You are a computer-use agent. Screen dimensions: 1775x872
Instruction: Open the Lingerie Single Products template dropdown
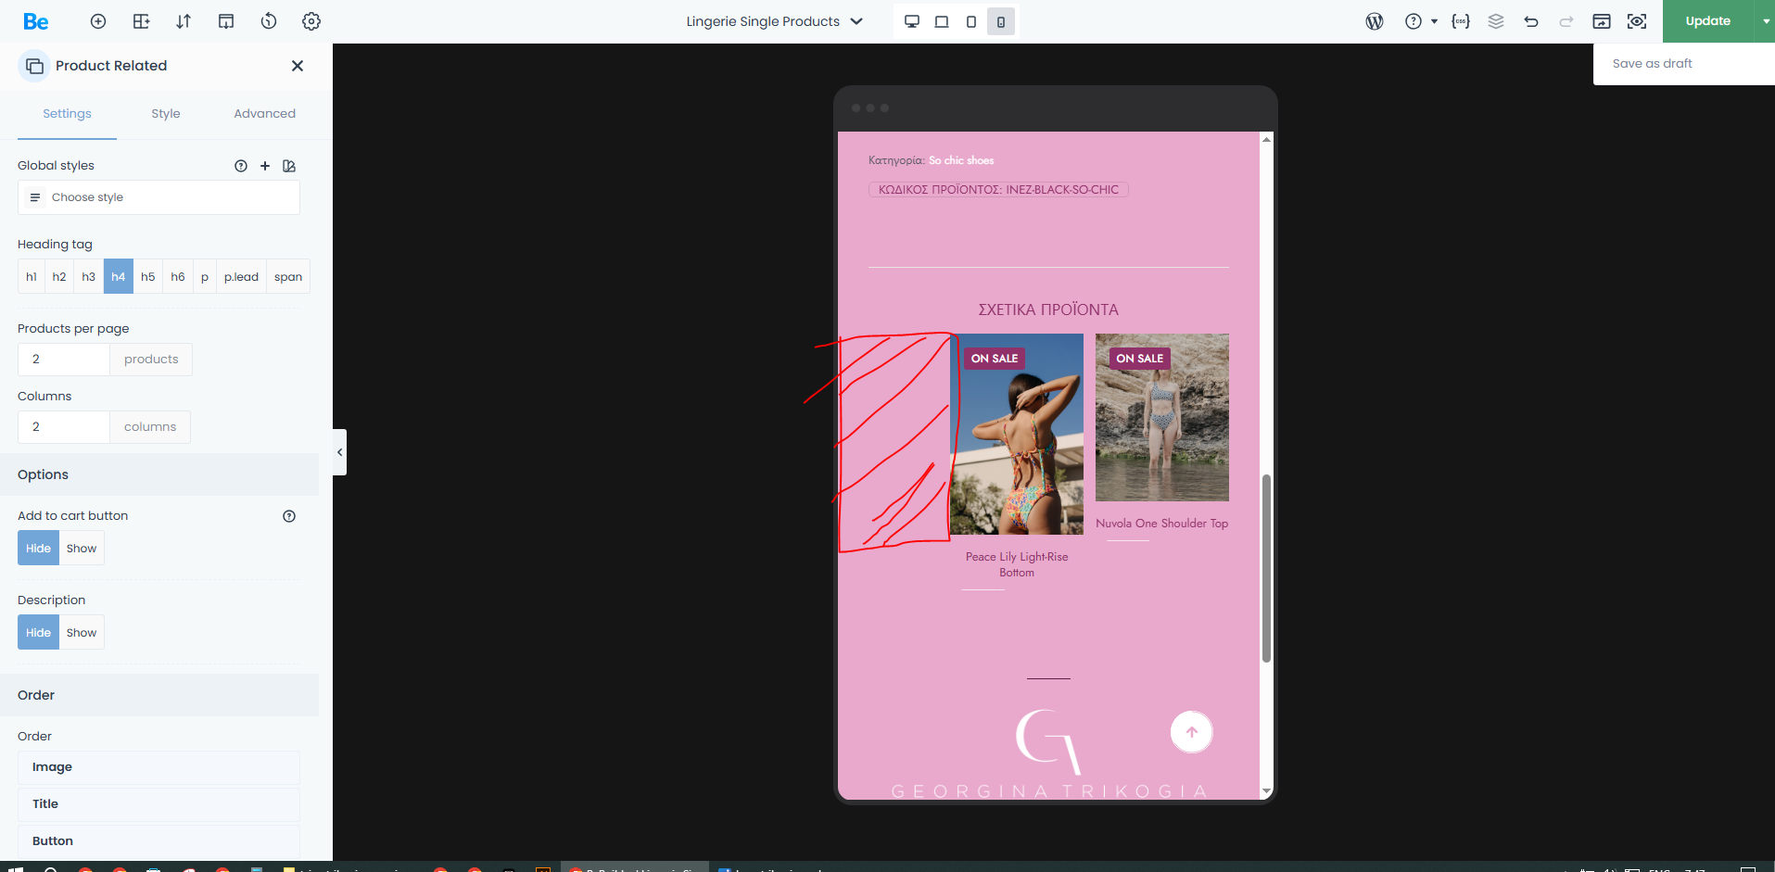774,21
